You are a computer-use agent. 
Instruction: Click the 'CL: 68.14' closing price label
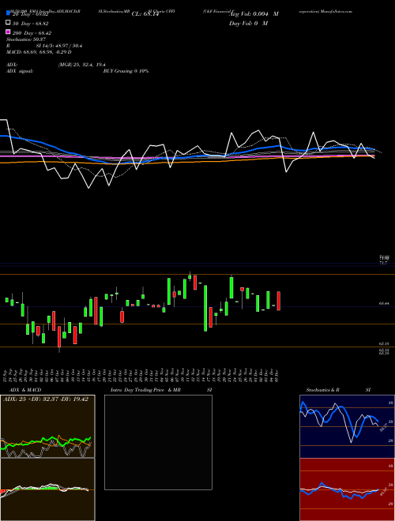[145, 14]
